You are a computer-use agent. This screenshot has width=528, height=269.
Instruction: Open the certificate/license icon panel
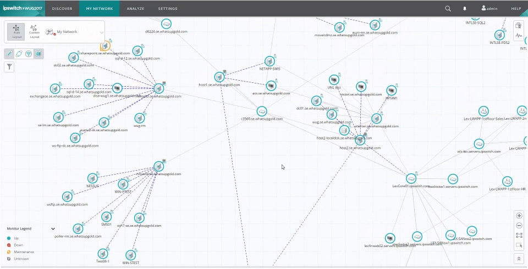[518, 26]
